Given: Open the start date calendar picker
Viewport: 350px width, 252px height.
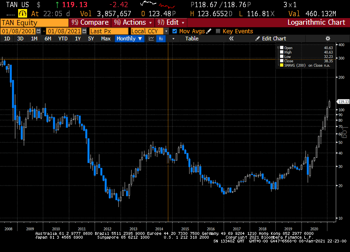Looking at the screenshot, I should (x=39, y=31).
